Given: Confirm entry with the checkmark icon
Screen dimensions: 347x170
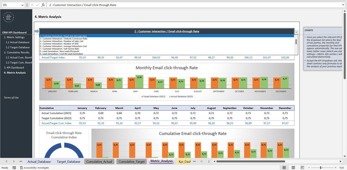Looking at the screenshot, I should click(x=38, y=5).
